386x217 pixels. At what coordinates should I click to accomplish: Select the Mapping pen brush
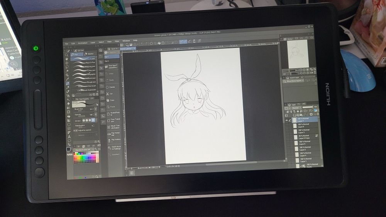[x=84, y=67]
